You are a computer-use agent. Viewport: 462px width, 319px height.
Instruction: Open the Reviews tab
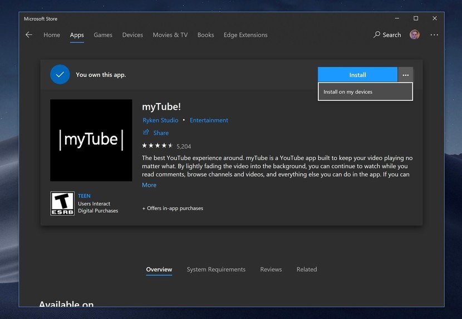pyautogui.click(x=271, y=269)
